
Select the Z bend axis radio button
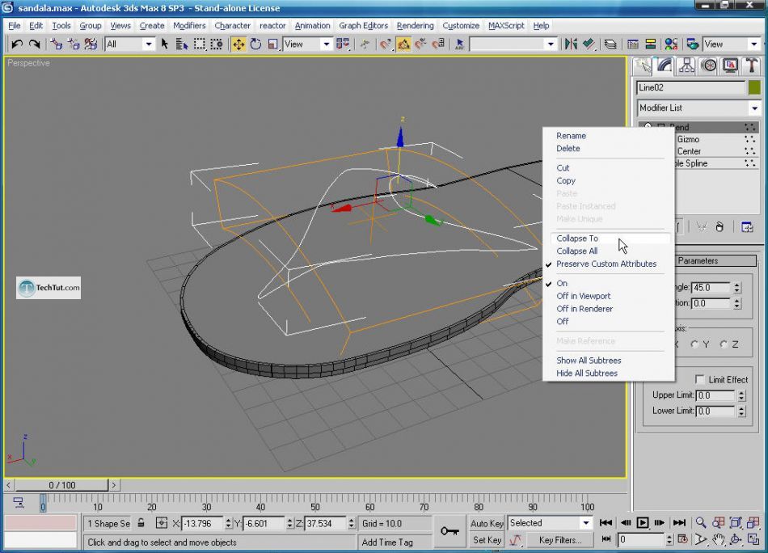pos(724,344)
